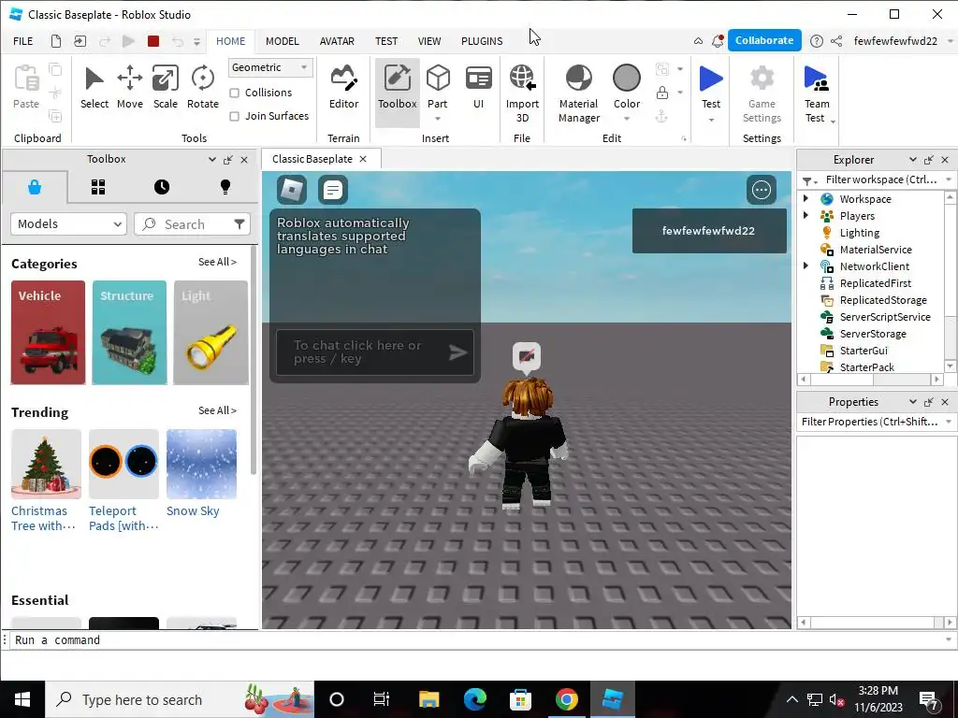Screen dimensions: 958x718
Task: Switch to the TEST ribbon tab
Action: [x=386, y=41]
